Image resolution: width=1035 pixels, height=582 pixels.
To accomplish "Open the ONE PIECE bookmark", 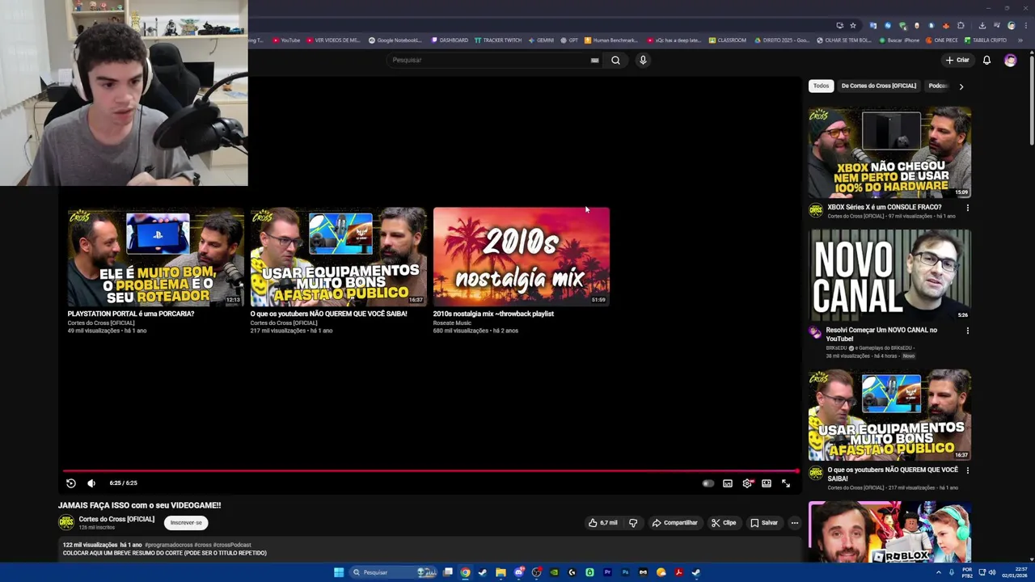I will pyautogui.click(x=942, y=40).
